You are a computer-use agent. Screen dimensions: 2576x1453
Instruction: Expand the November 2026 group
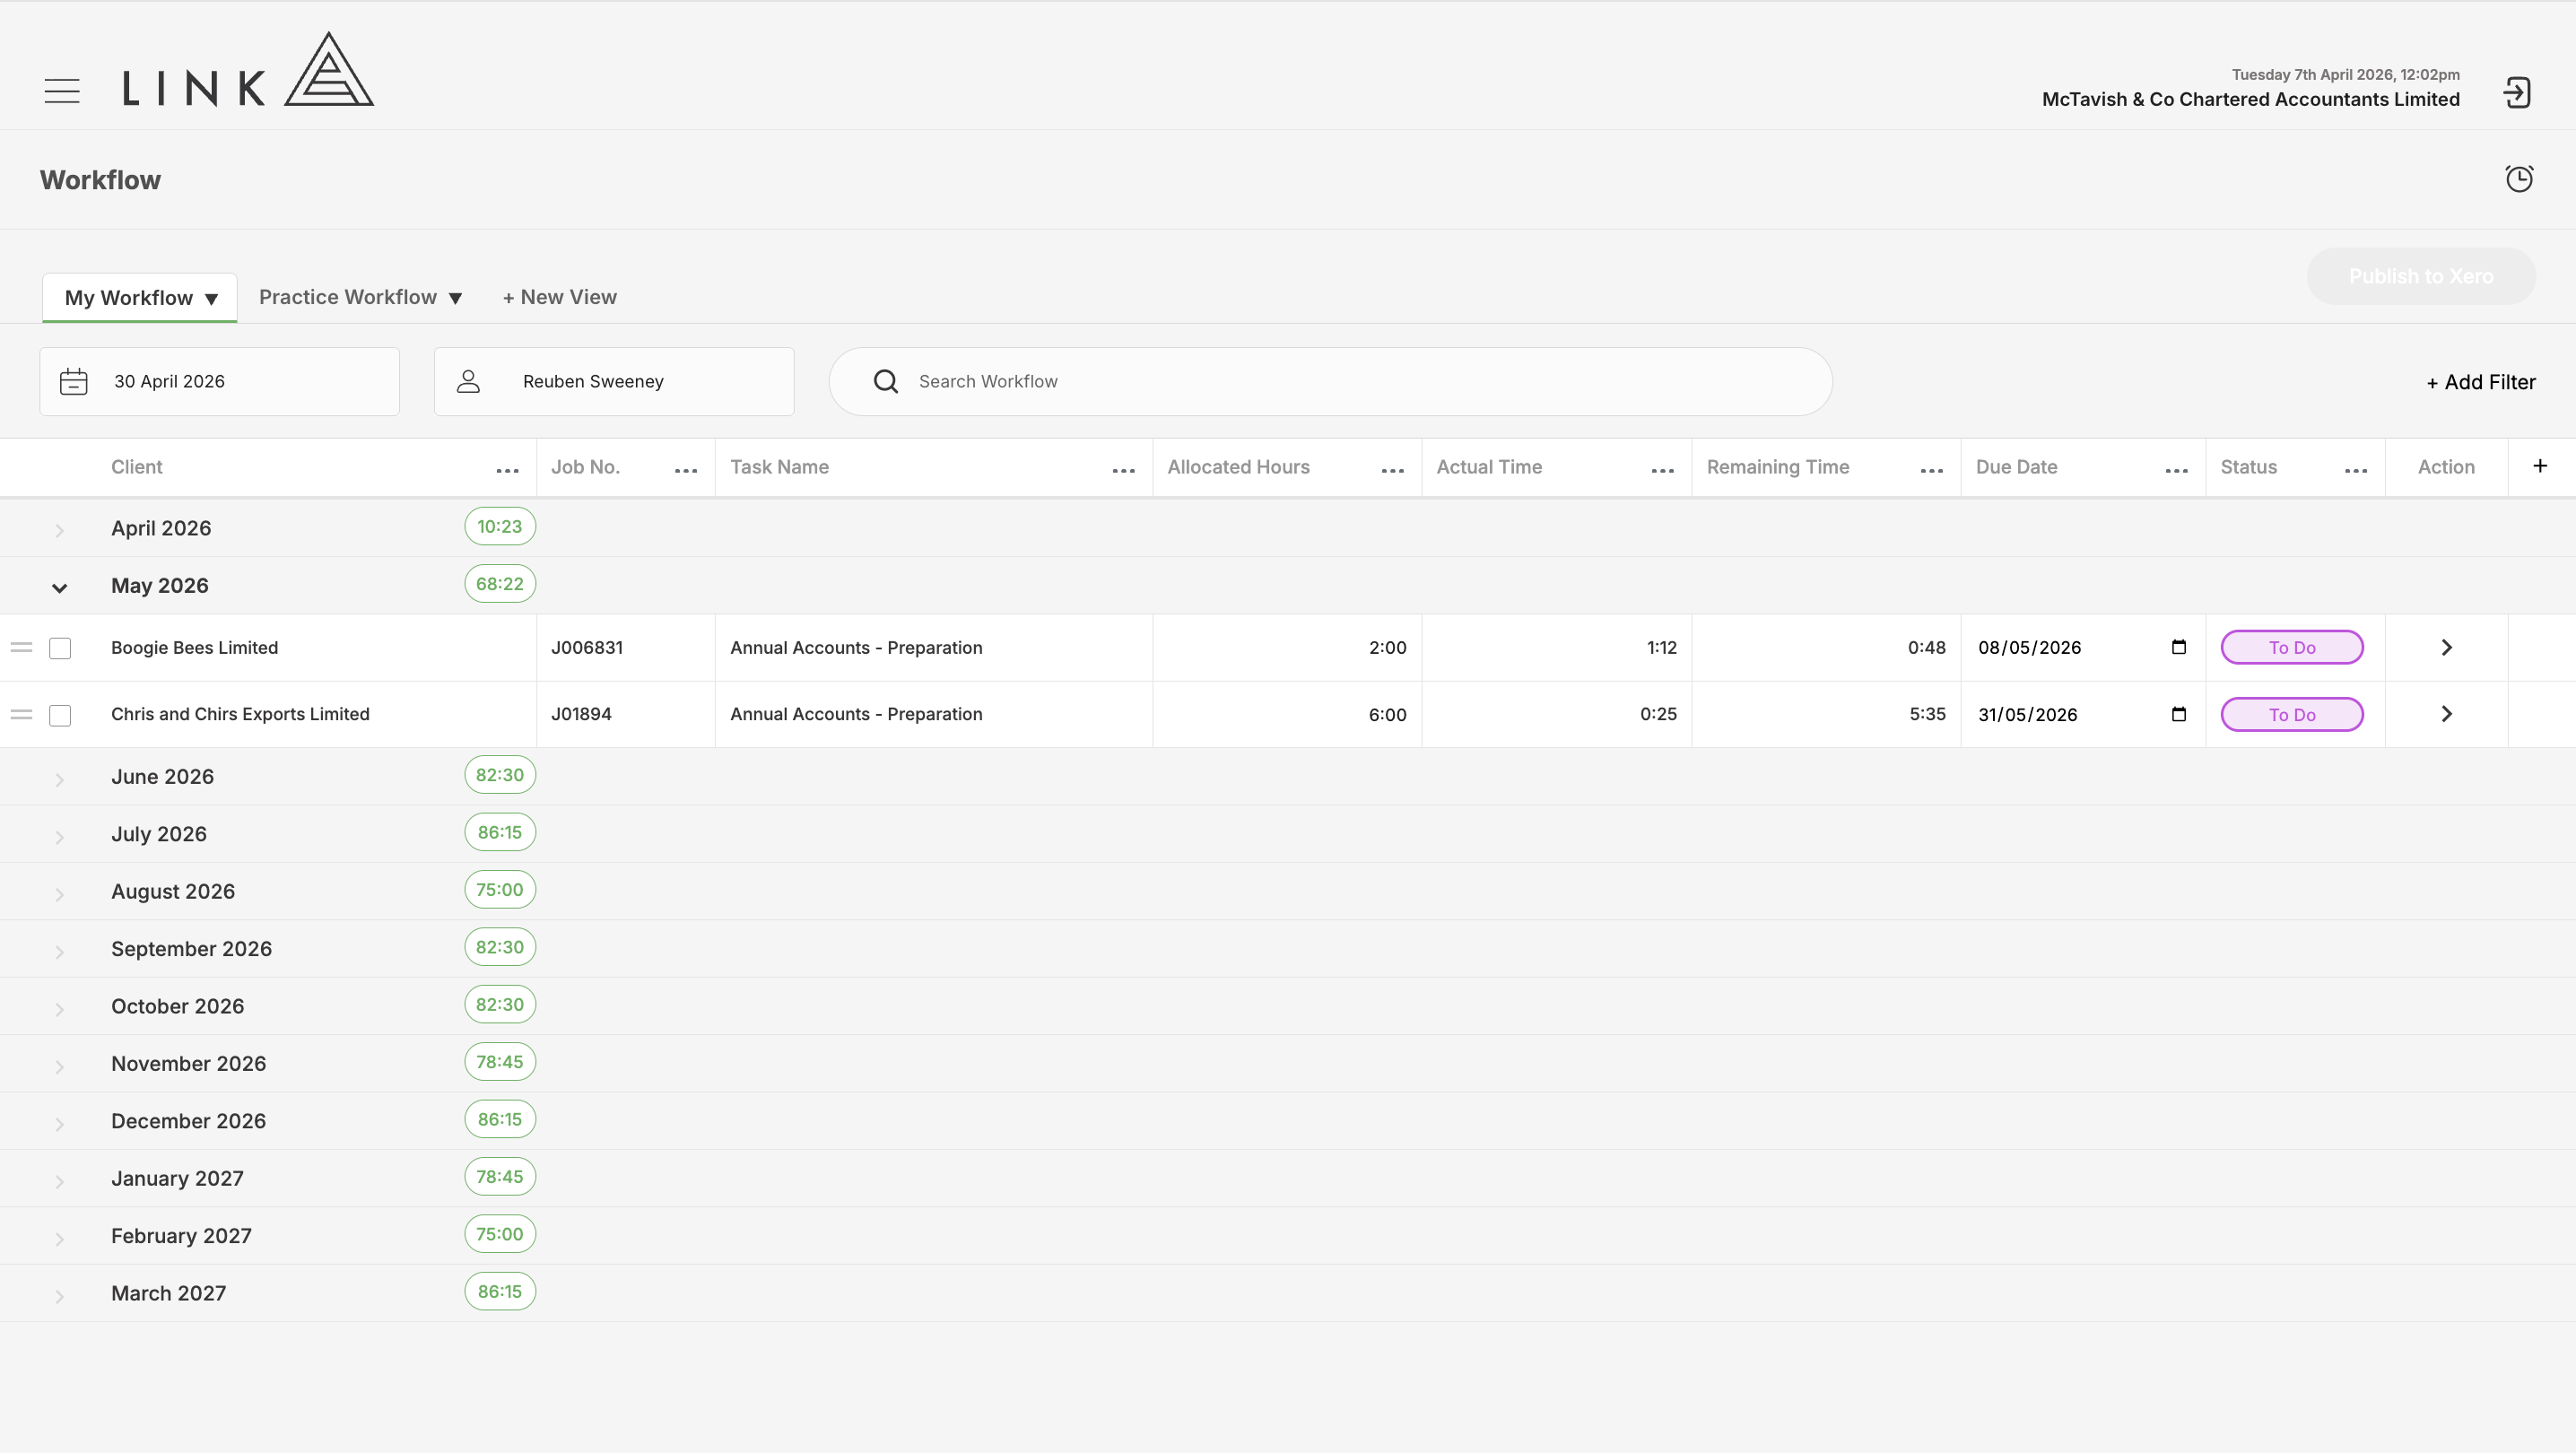(x=59, y=1066)
